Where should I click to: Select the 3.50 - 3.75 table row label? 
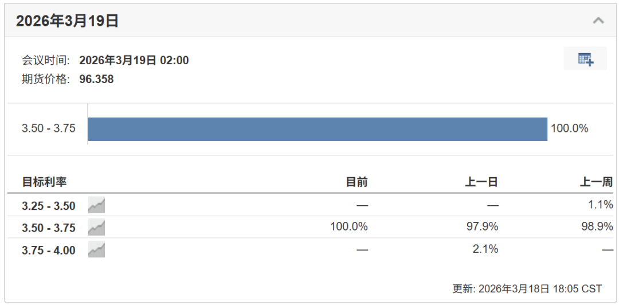(x=49, y=228)
